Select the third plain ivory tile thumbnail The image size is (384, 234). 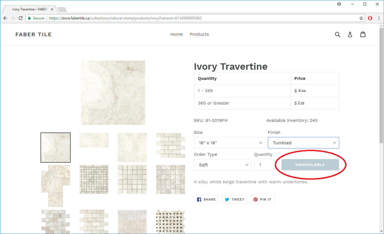pyautogui.click(x=132, y=148)
